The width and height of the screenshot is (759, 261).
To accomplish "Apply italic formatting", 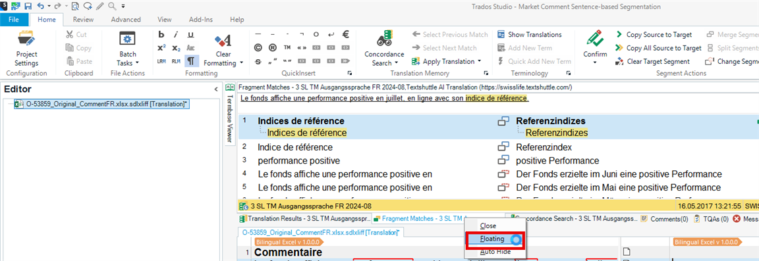I will (176, 34).
